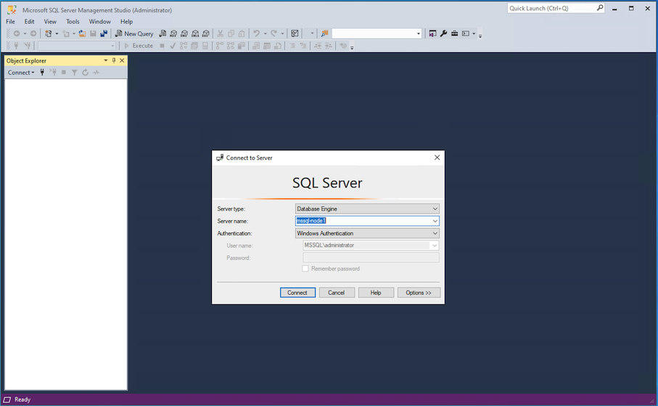This screenshot has width=658, height=406.
Task: Open Object Explorer window position dropdown
Action: pos(105,60)
